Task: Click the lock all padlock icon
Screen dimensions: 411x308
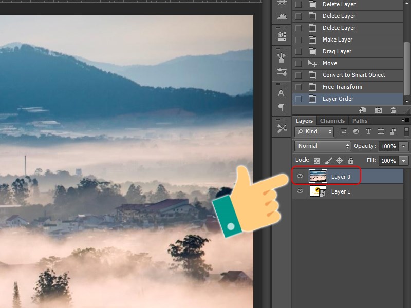Action: pos(351,161)
